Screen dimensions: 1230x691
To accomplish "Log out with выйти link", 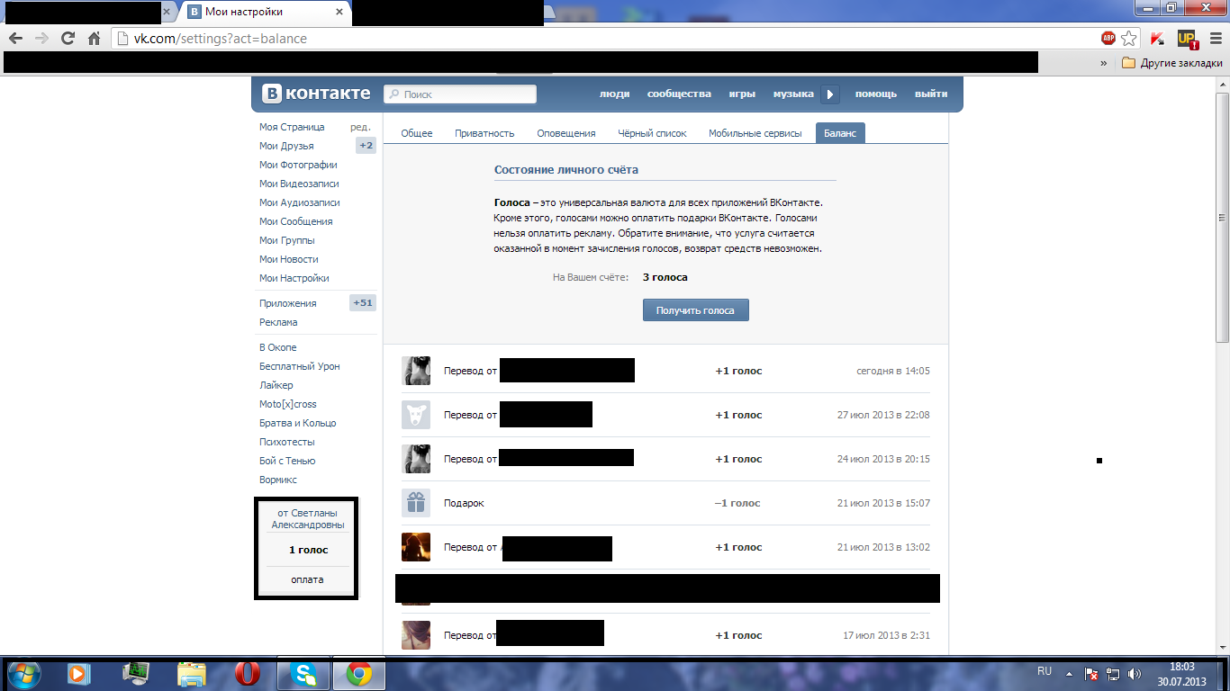I will tap(931, 94).
